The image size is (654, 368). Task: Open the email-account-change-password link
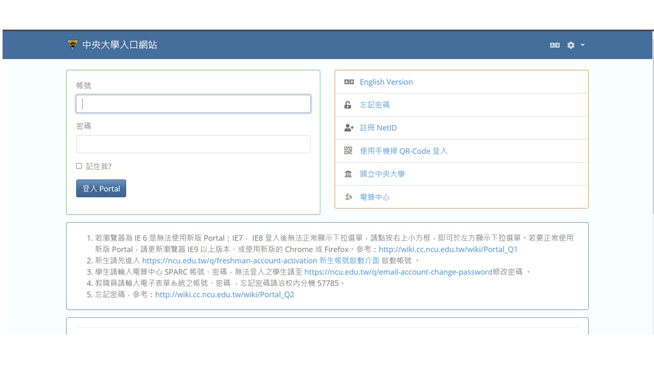(x=398, y=272)
